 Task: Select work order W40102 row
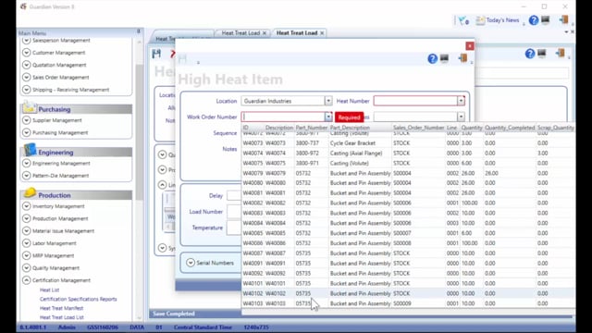click(x=408, y=293)
